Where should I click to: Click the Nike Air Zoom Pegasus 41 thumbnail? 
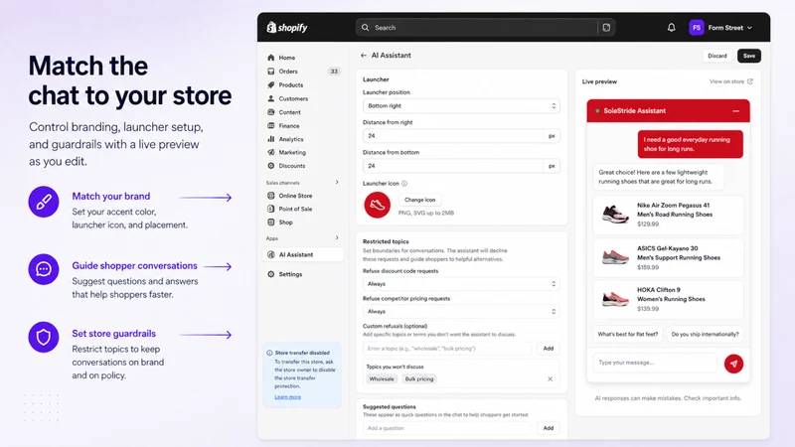pyautogui.click(x=615, y=215)
